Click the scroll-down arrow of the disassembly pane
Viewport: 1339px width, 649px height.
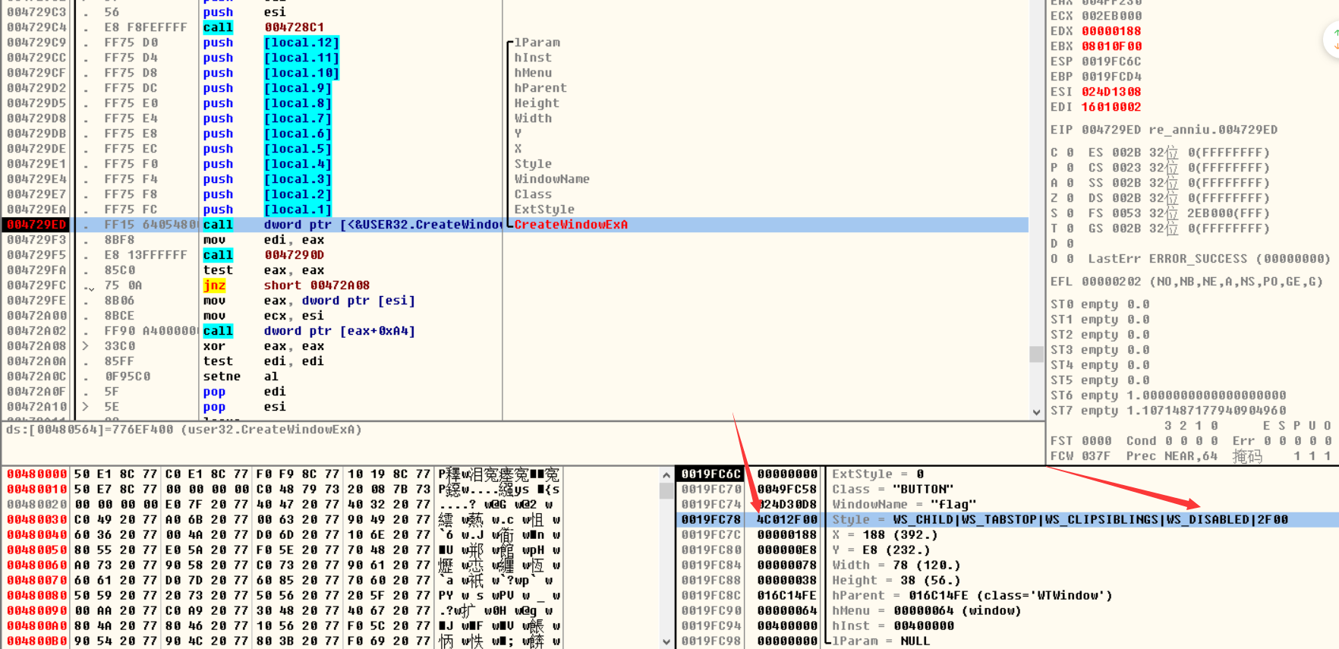click(x=1037, y=412)
